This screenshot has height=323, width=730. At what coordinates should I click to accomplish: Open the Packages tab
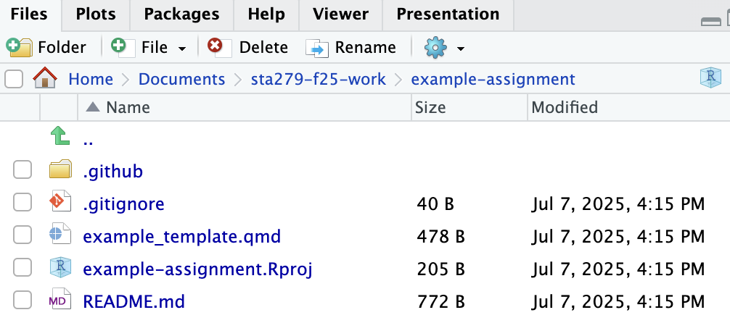(x=181, y=14)
